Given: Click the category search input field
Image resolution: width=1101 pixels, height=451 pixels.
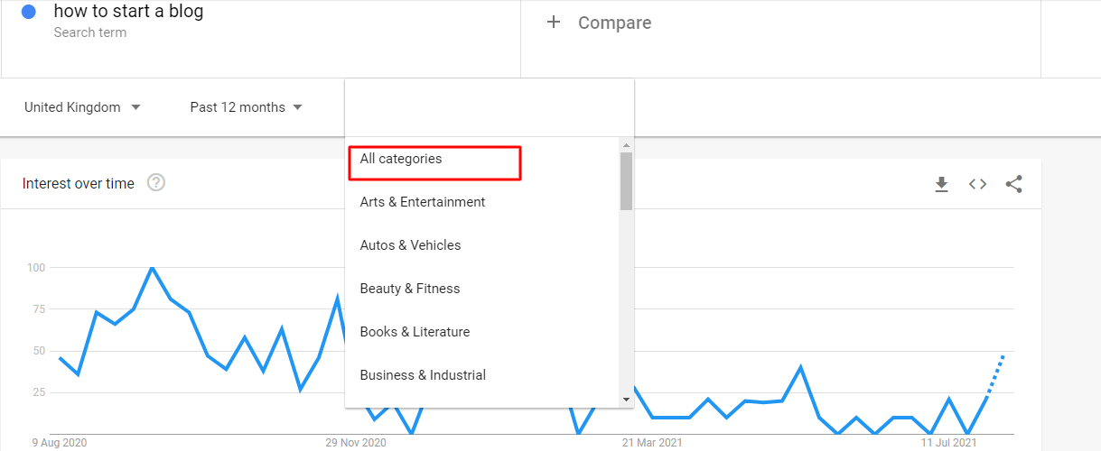Looking at the screenshot, I should click(x=490, y=108).
